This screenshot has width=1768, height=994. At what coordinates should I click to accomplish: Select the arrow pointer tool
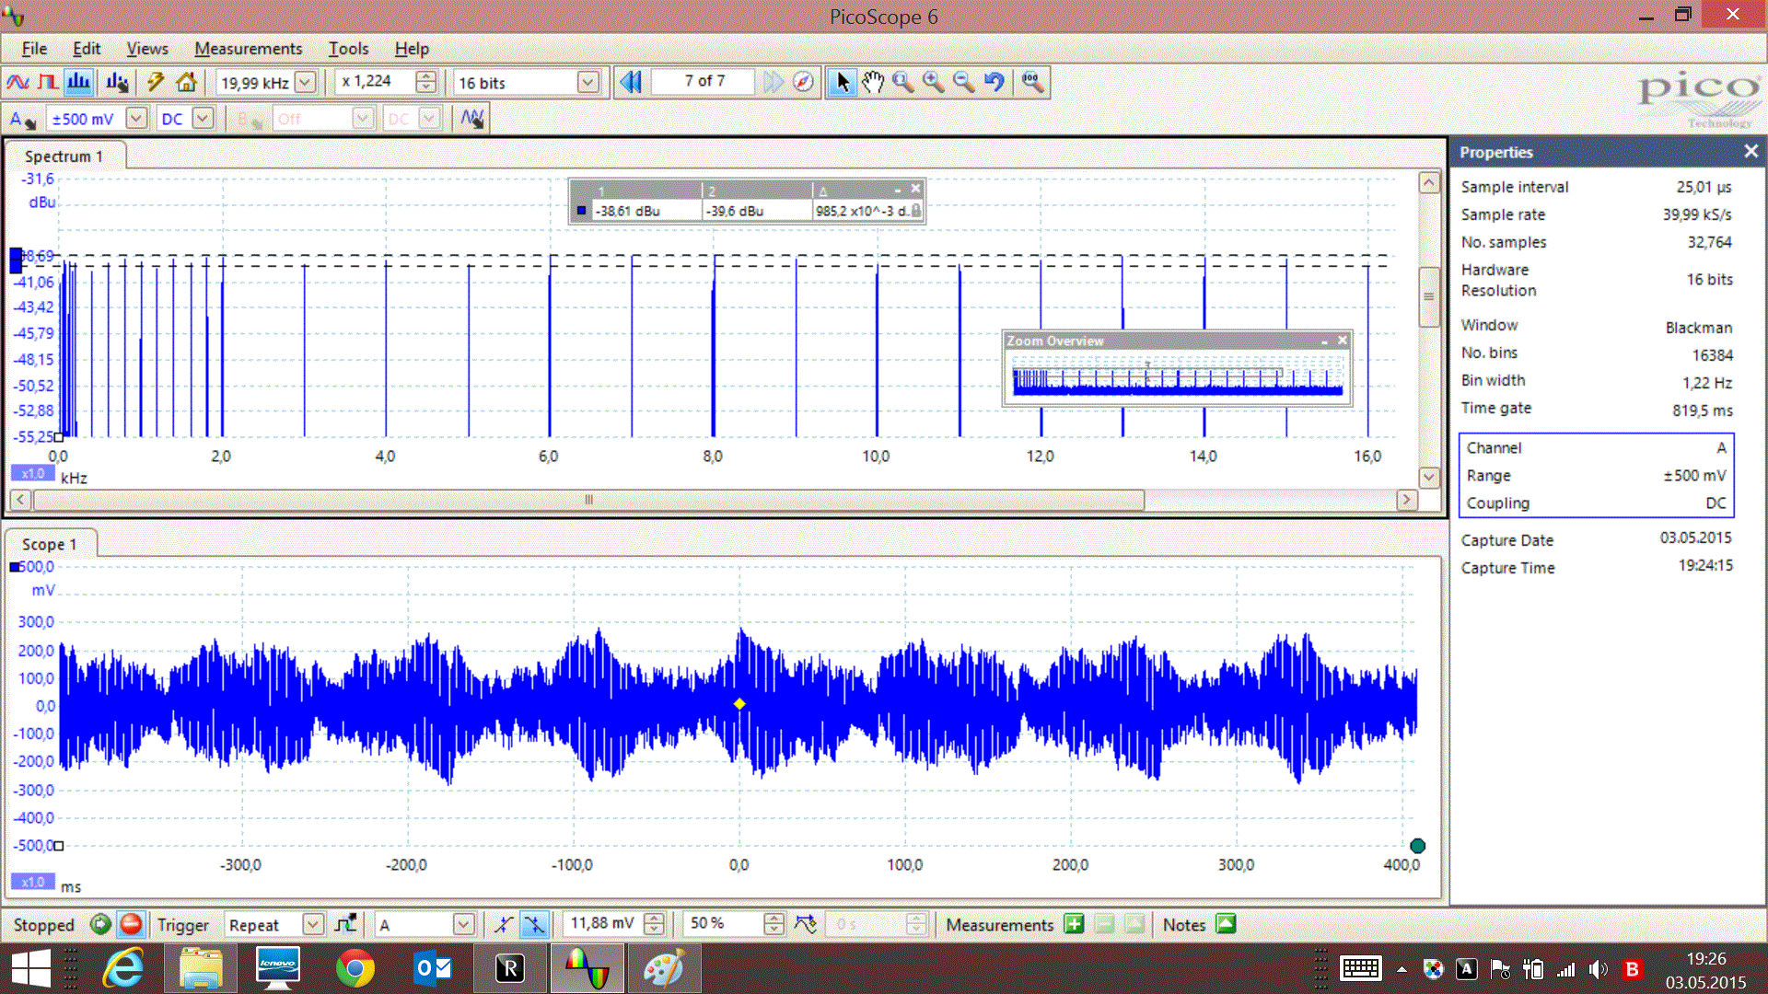(842, 82)
